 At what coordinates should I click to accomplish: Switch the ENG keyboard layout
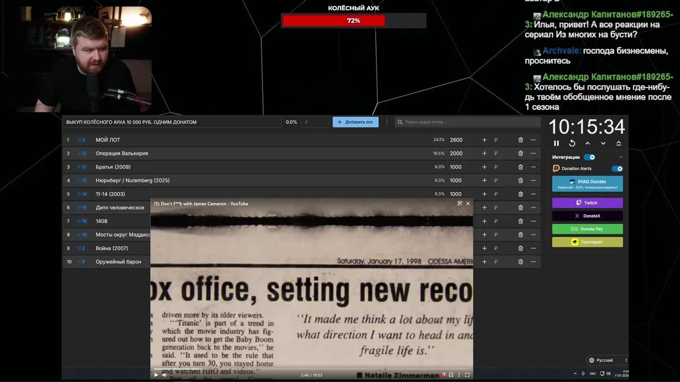[592, 374]
